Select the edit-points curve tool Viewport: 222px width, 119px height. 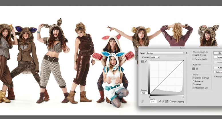(x=142, y=62)
